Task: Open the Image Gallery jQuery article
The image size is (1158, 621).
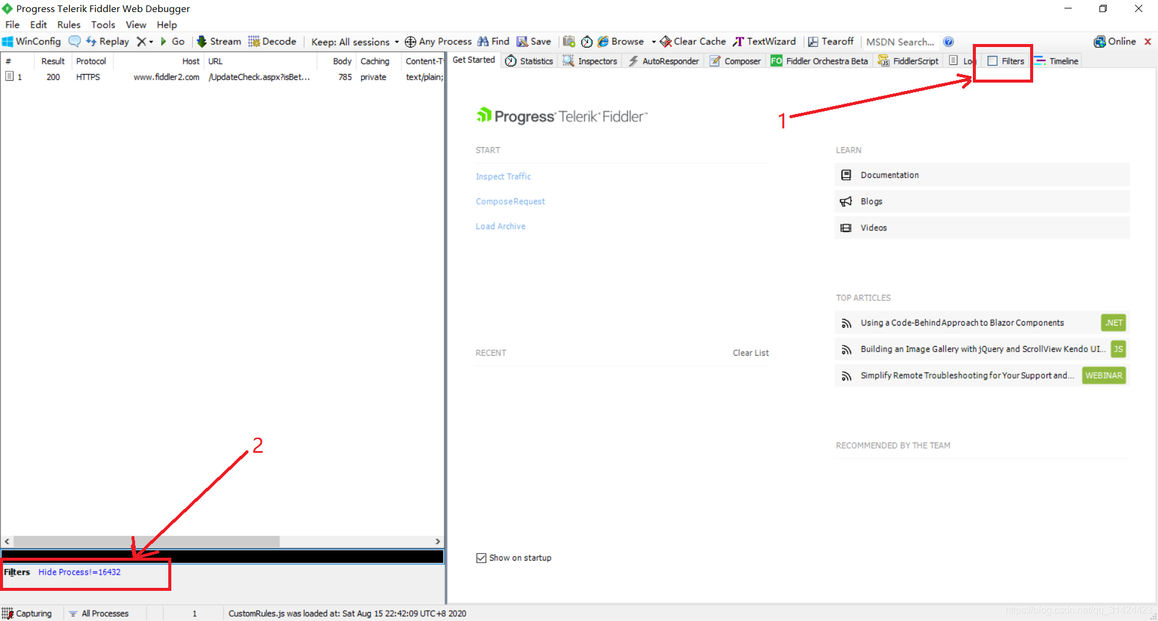Action: tap(982, 349)
